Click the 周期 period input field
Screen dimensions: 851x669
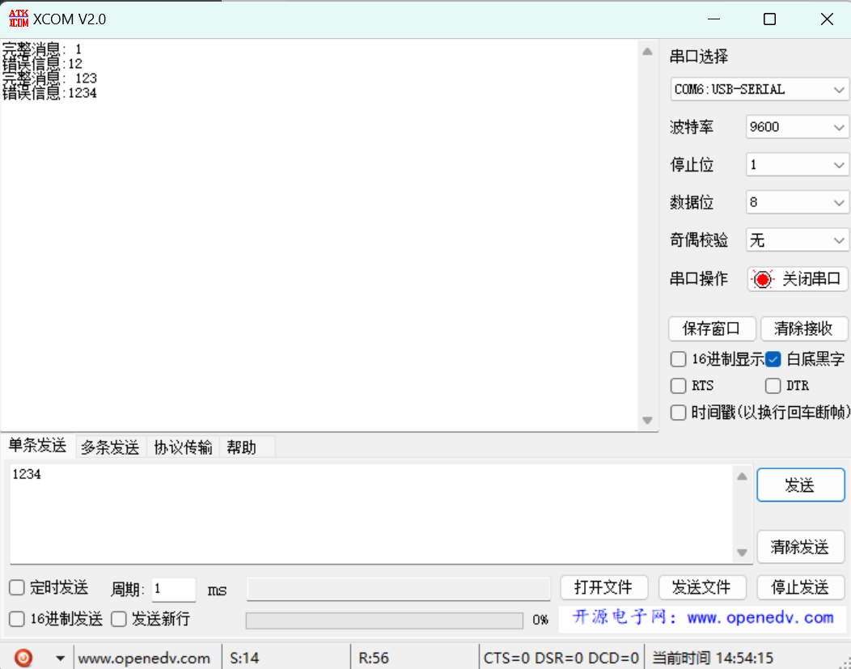pyautogui.click(x=172, y=590)
